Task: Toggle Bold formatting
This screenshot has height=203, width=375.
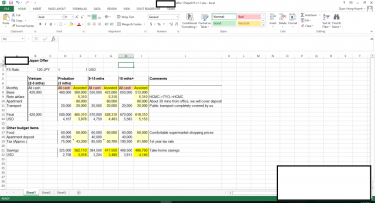Action: pyautogui.click(x=40, y=24)
